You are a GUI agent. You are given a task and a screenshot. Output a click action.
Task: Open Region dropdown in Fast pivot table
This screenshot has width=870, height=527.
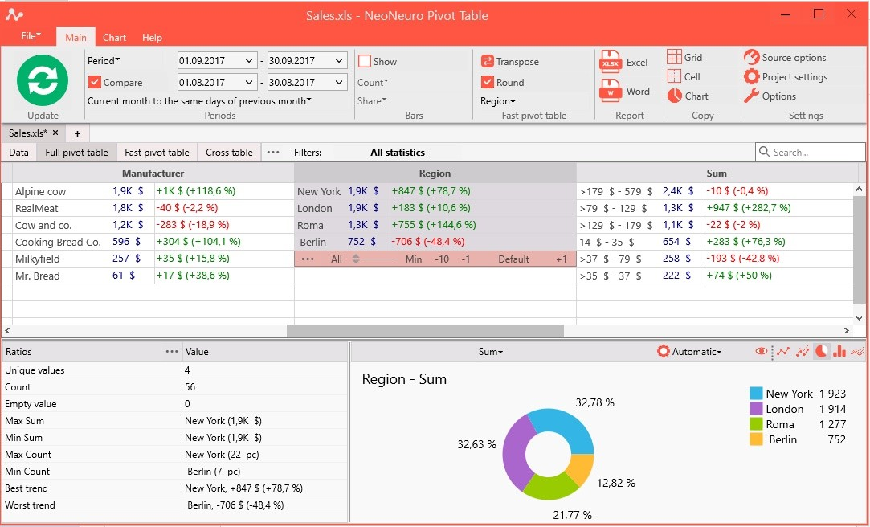[498, 101]
